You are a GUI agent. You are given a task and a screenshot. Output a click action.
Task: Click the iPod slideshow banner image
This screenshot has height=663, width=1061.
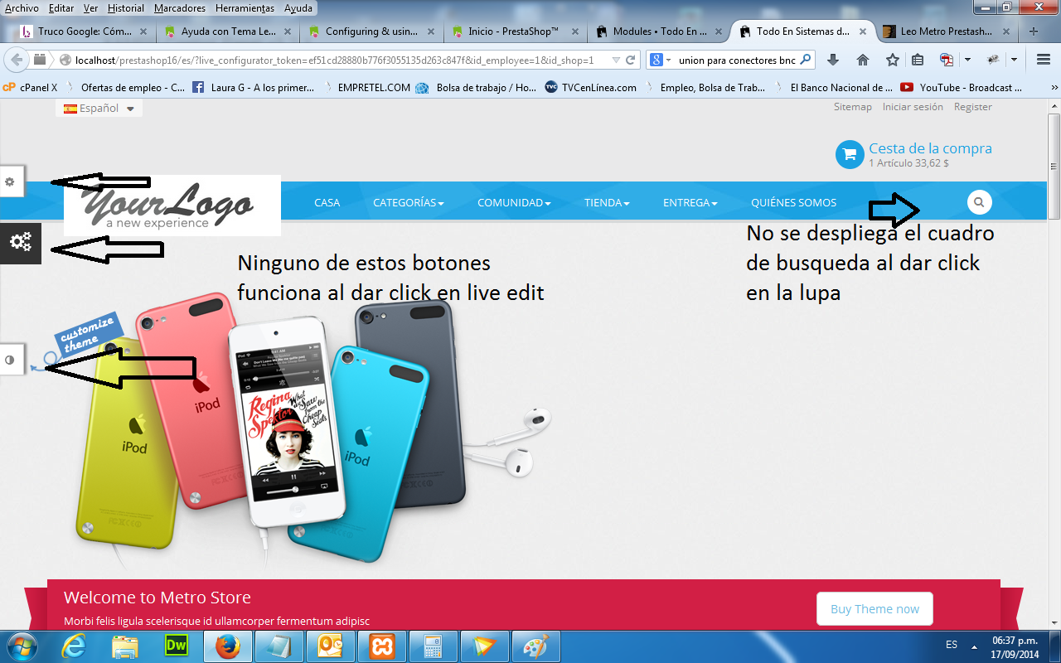pos(315,431)
